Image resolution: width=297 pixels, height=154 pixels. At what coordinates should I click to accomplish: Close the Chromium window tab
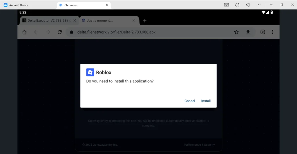[x=107, y=5]
